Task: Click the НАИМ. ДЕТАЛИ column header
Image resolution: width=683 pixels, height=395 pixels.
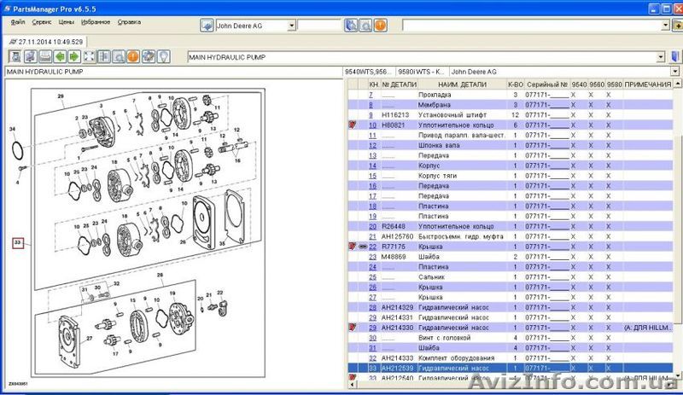Action: pyautogui.click(x=462, y=84)
